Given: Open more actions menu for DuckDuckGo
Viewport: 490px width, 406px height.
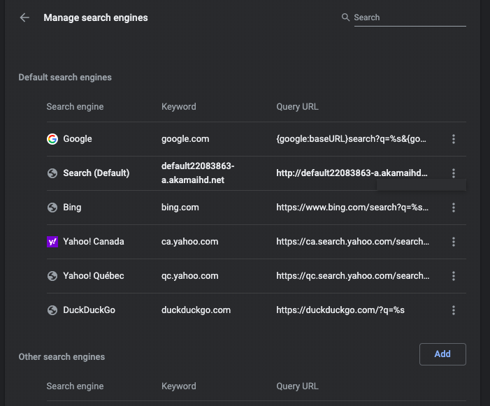Looking at the screenshot, I should click(454, 310).
